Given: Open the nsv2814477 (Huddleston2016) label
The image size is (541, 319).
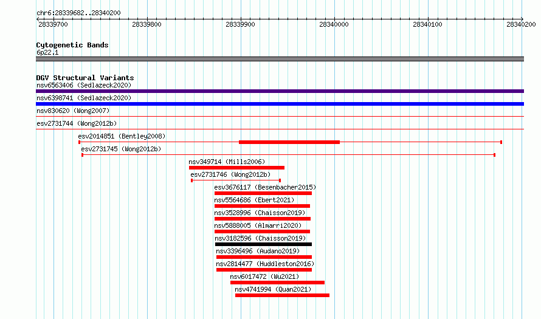Looking at the screenshot, I should [x=265, y=264].
